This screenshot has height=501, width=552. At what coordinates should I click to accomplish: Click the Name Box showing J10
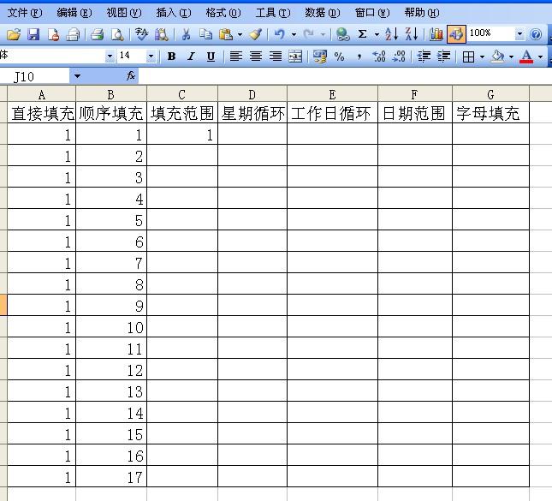[x=35, y=76]
